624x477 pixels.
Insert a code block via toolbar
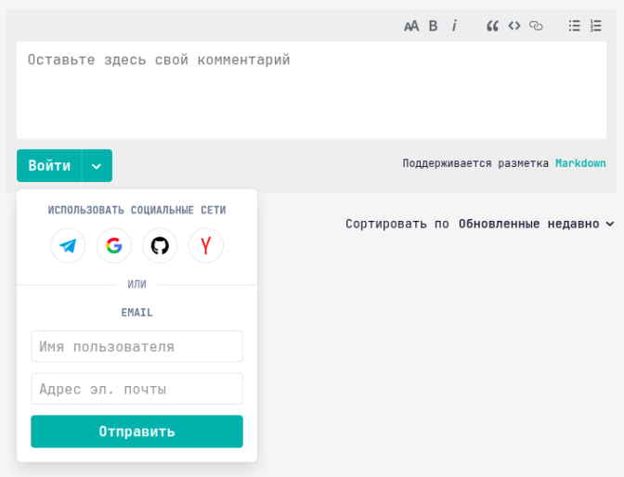point(513,26)
